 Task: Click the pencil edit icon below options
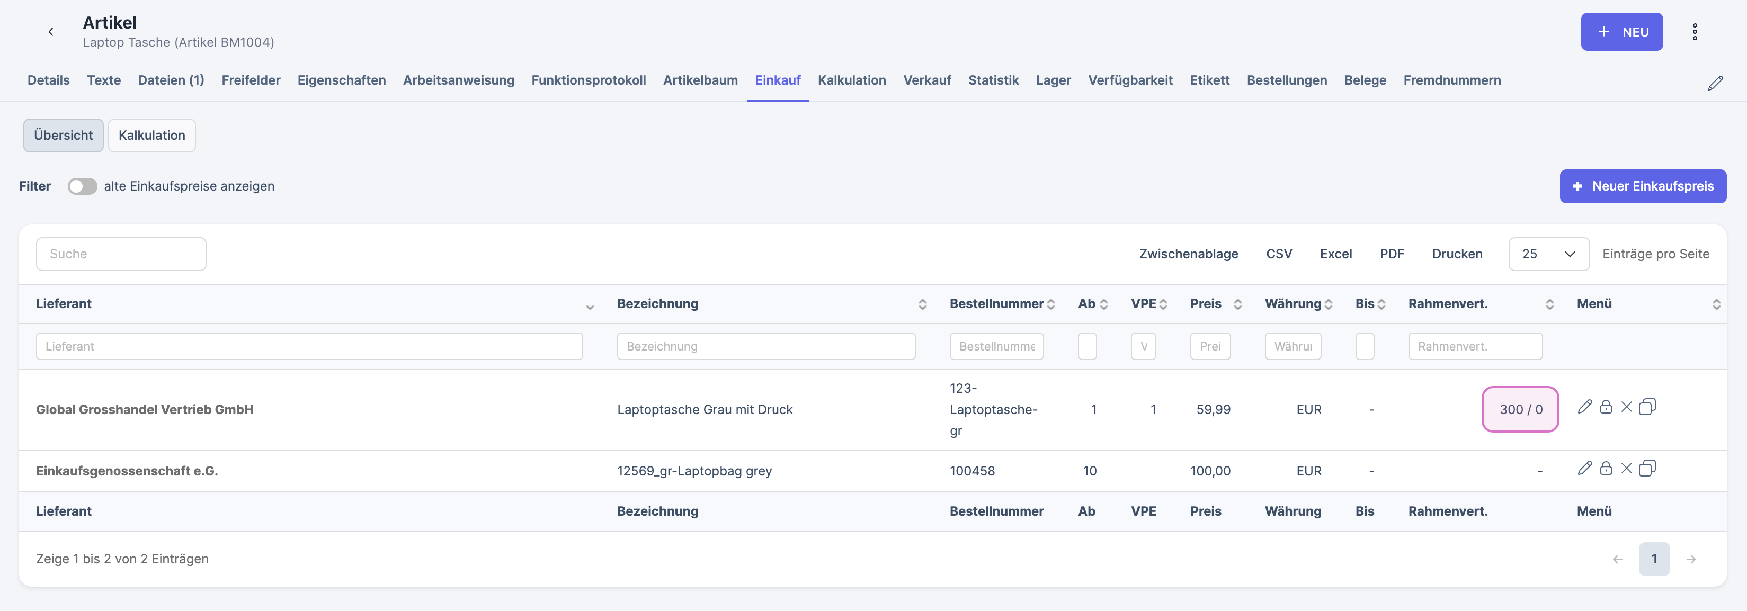1715,84
